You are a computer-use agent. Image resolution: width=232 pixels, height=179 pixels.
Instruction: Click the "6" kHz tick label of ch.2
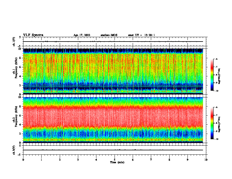21,116
